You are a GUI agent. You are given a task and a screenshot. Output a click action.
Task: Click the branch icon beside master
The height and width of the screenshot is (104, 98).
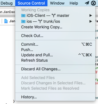click(54, 15)
